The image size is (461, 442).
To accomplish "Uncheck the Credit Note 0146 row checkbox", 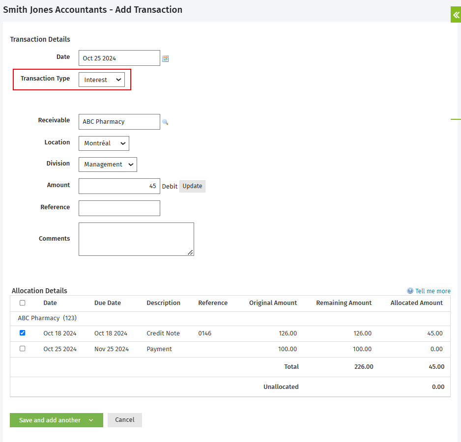I will (22, 332).
